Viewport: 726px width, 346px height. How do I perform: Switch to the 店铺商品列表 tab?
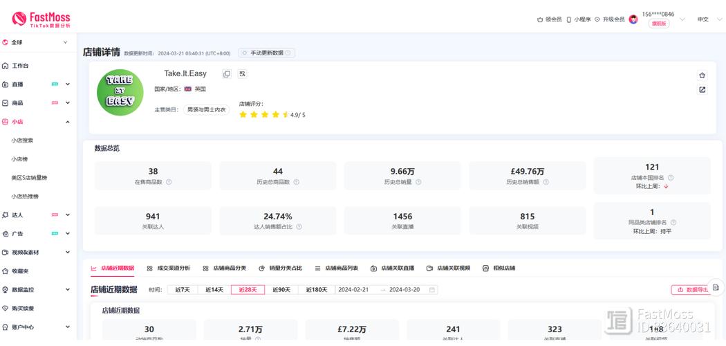coord(337,268)
